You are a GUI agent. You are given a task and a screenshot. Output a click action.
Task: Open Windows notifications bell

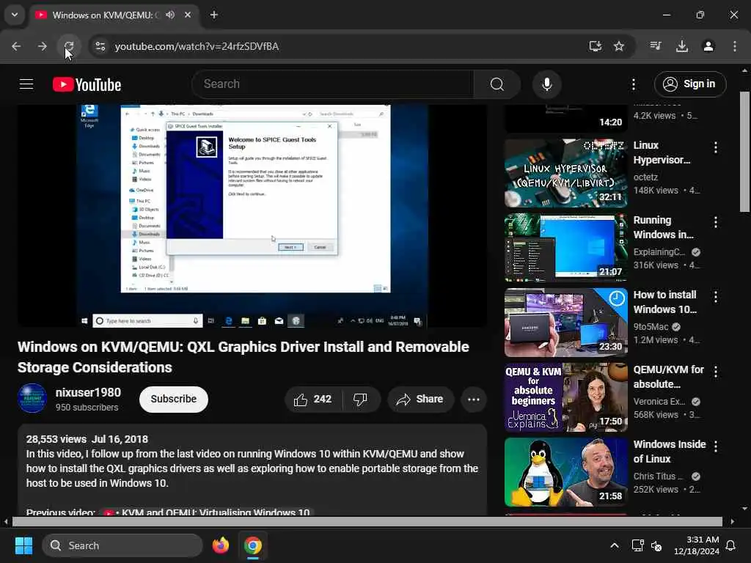pyautogui.click(x=731, y=545)
